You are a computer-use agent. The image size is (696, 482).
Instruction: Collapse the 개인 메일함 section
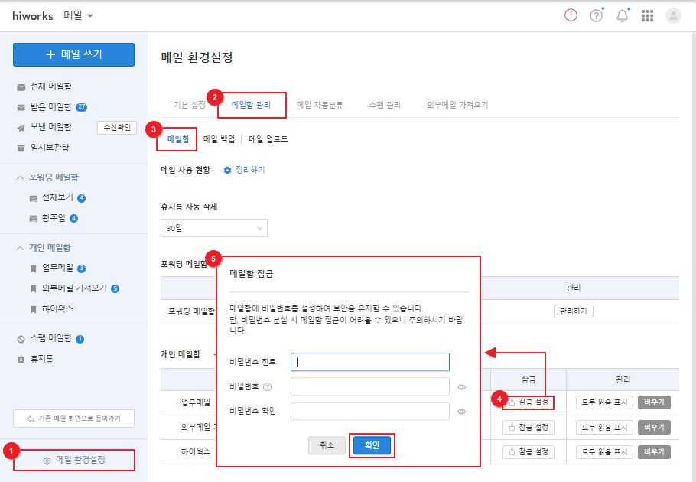pos(21,248)
